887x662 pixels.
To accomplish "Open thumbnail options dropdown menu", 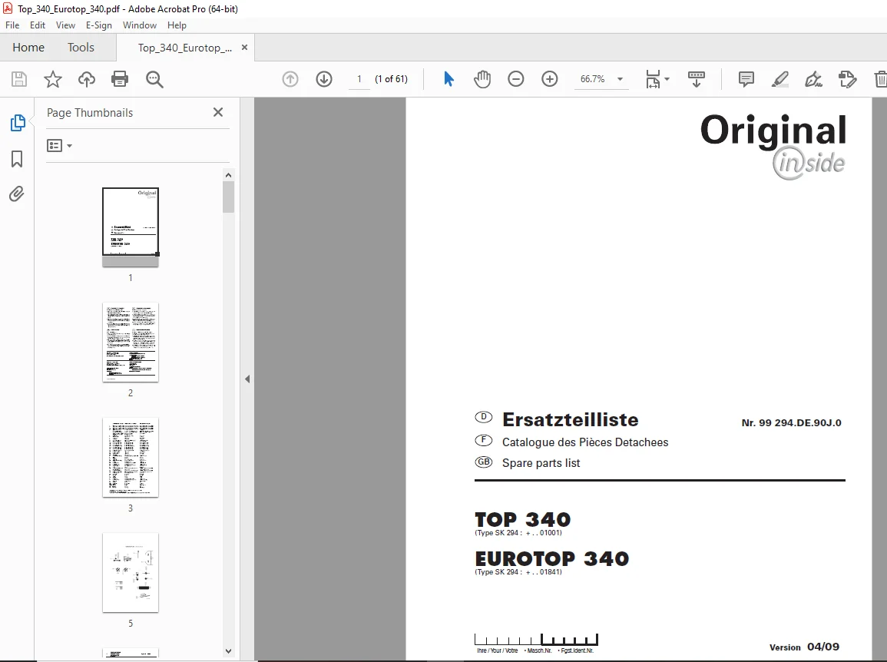I will click(59, 146).
